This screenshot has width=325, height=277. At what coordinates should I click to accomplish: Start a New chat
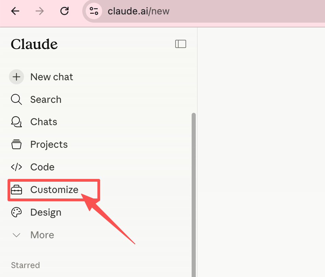click(52, 77)
